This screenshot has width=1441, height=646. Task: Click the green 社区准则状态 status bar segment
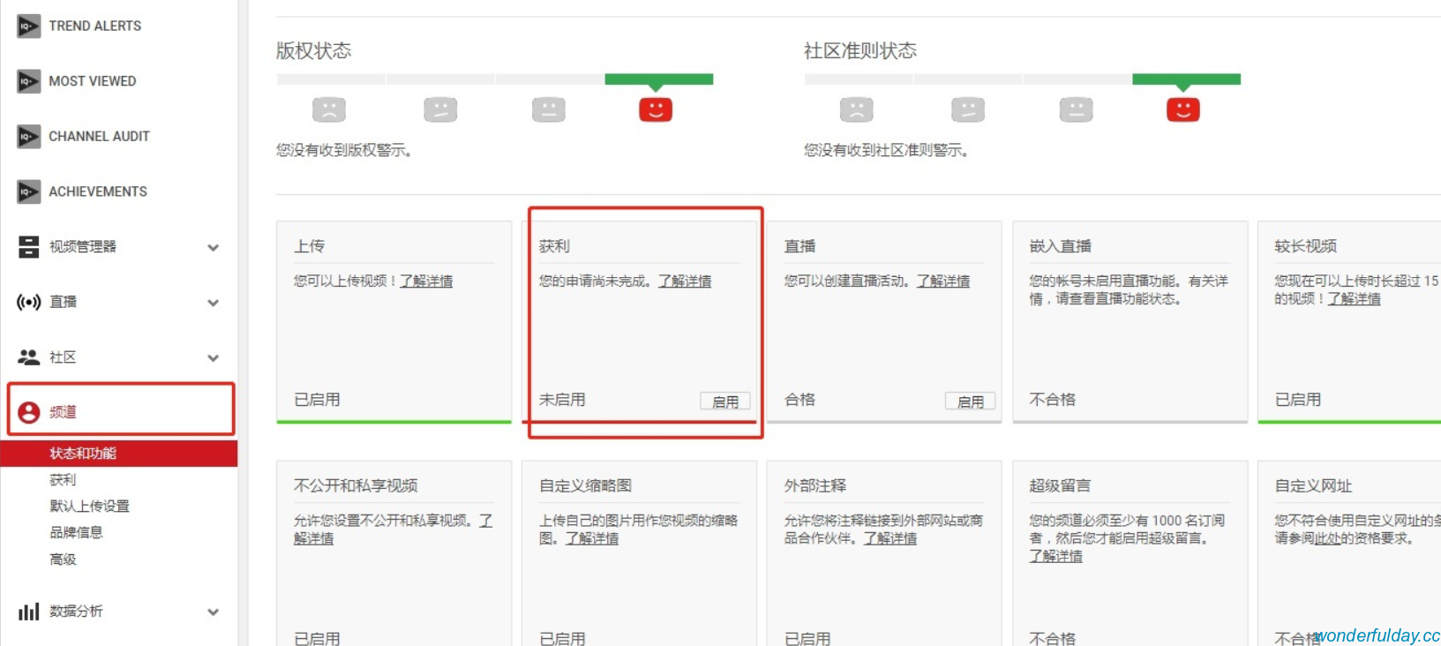(1186, 79)
